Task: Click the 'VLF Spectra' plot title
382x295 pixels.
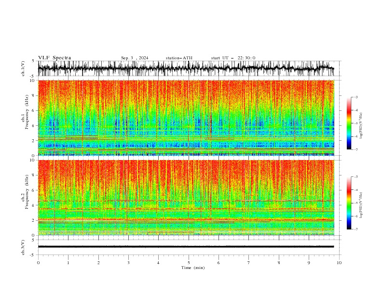Action: [55, 58]
